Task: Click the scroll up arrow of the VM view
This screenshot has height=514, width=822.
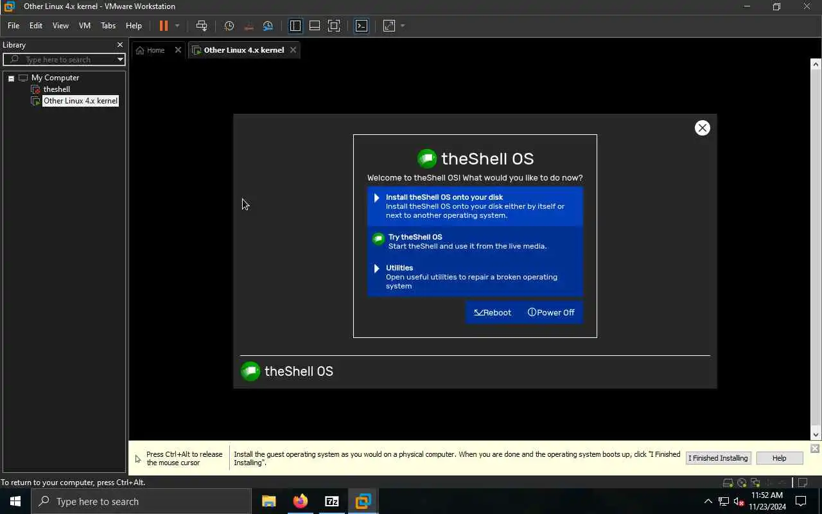Action: click(816, 64)
